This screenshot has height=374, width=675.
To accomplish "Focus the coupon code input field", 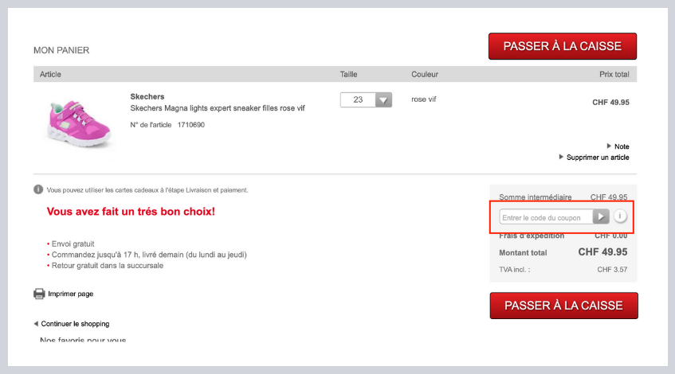I will (546, 217).
